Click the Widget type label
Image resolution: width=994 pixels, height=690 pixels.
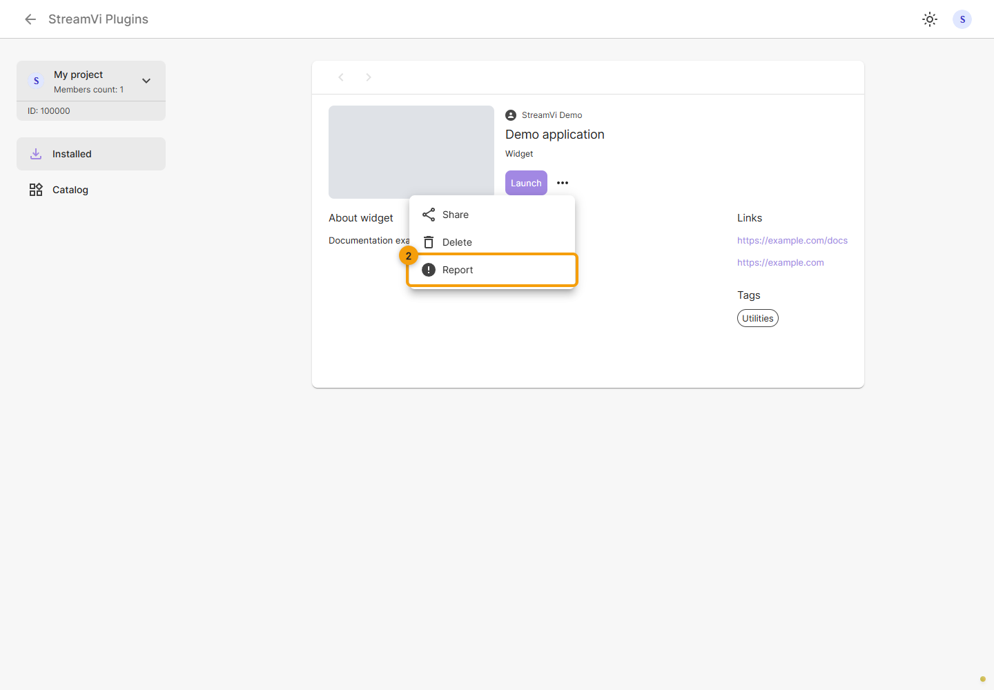519,154
